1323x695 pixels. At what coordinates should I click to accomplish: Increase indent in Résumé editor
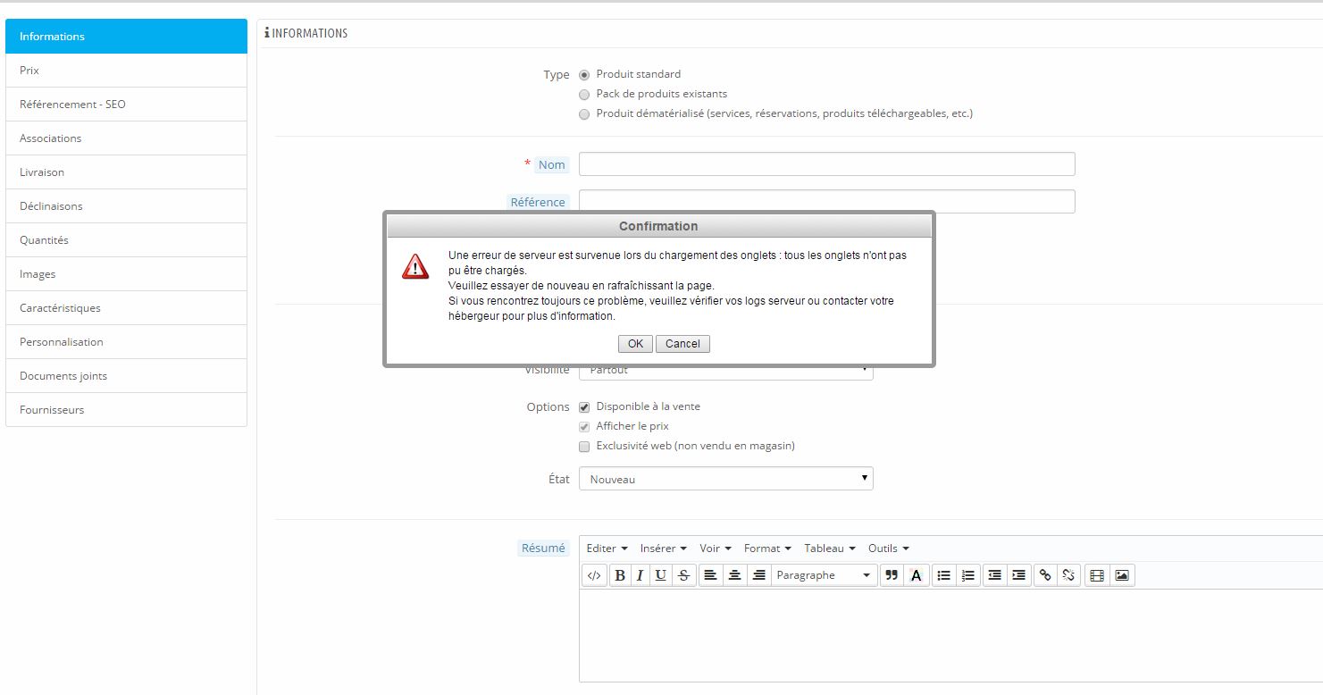click(1018, 575)
